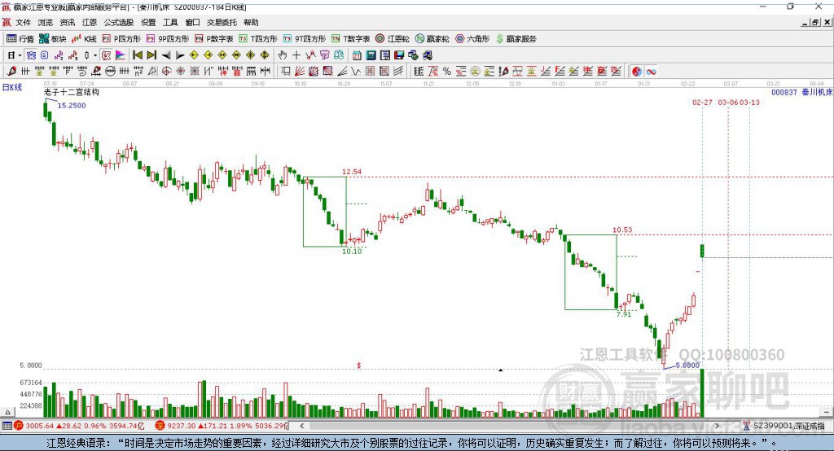Open the calendar icon in toolbar

[357, 55]
